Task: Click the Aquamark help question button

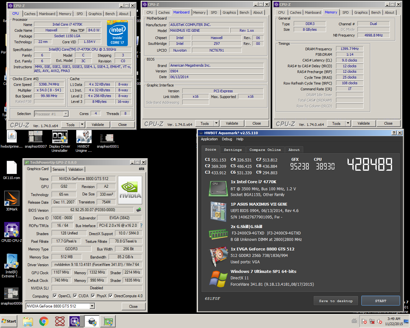Action: pyautogui.click(x=394, y=133)
